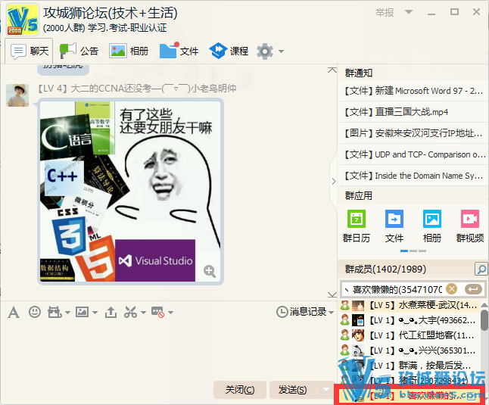Open 消息记录 message history
Screen dimensions: 489x405
pos(301,312)
